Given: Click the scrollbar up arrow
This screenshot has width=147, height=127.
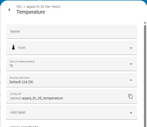Looking at the screenshot, I should point(145,23).
